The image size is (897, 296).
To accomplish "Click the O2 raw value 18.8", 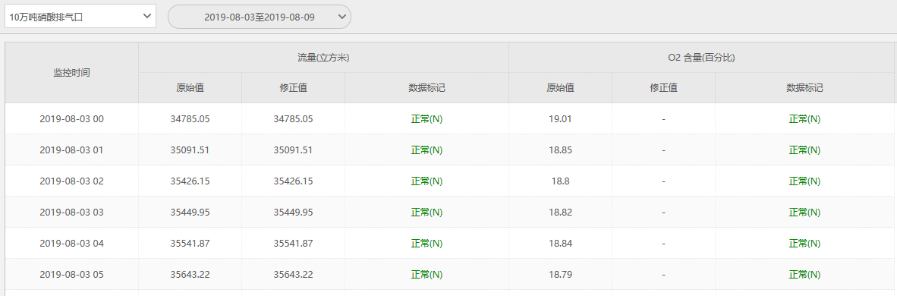I will [561, 181].
